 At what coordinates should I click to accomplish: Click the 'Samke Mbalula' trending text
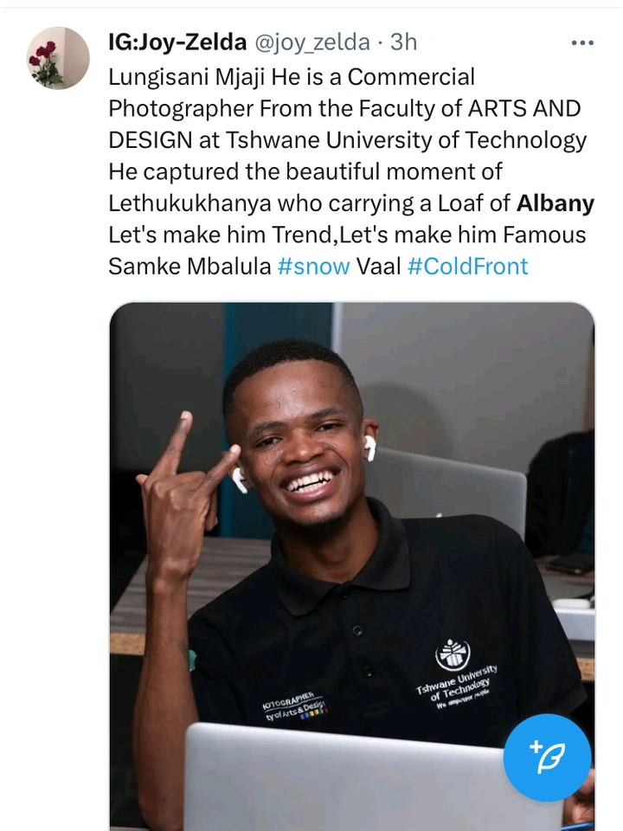pyautogui.click(x=189, y=266)
